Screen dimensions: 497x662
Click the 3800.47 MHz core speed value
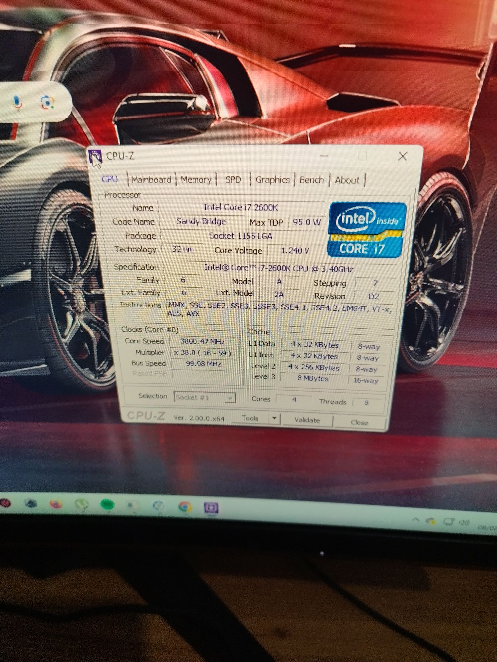202,342
